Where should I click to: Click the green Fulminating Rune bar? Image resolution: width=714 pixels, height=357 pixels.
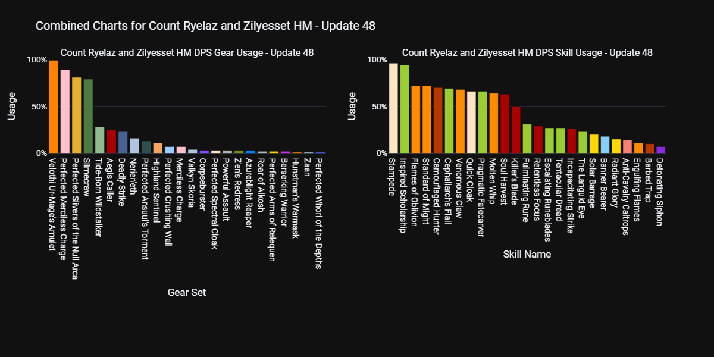coord(527,139)
